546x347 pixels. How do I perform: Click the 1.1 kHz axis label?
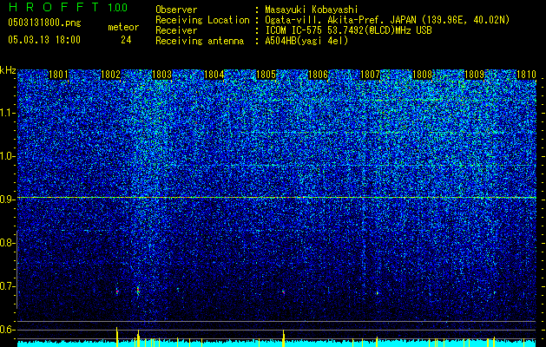tap(8, 114)
